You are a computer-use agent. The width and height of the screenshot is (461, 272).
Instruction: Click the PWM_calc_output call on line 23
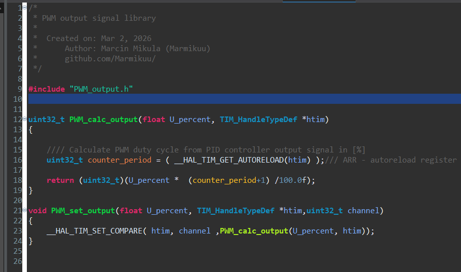pyautogui.click(x=254, y=231)
